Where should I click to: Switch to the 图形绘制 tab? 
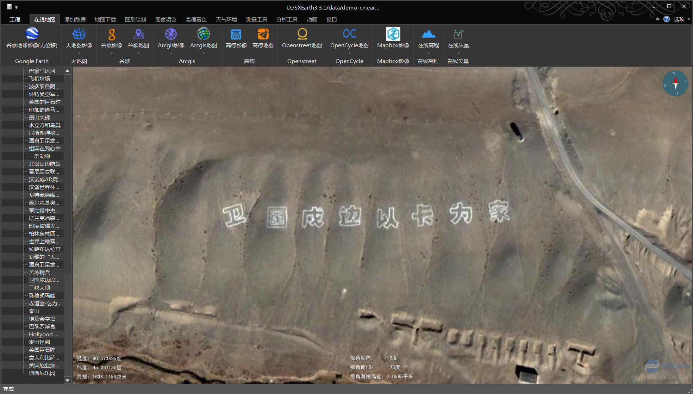click(x=136, y=19)
